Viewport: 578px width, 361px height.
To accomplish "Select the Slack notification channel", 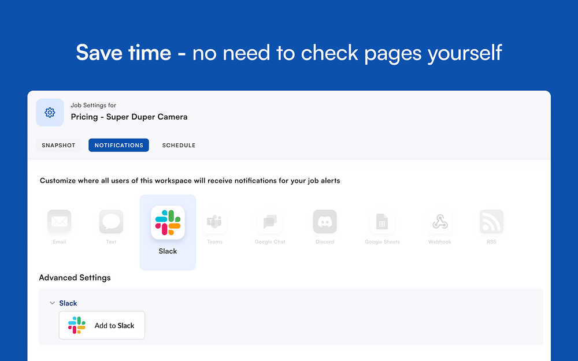I will click(x=168, y=232).
